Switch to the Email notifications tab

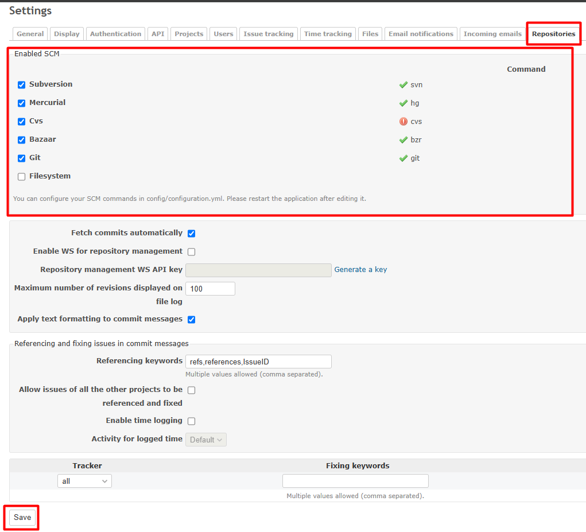(x=421, y=33)
